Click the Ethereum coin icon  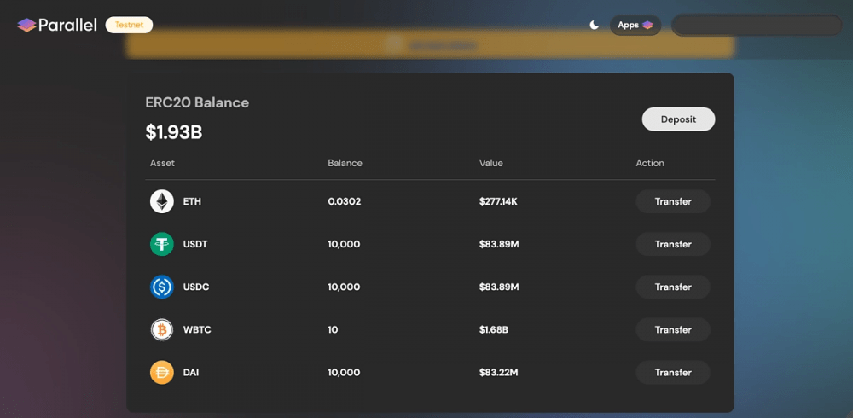tap(161, 201)
